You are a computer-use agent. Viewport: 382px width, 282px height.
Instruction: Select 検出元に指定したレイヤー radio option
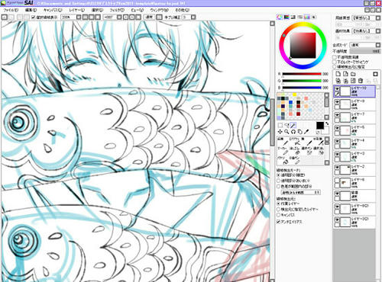[x=279, y=210]
